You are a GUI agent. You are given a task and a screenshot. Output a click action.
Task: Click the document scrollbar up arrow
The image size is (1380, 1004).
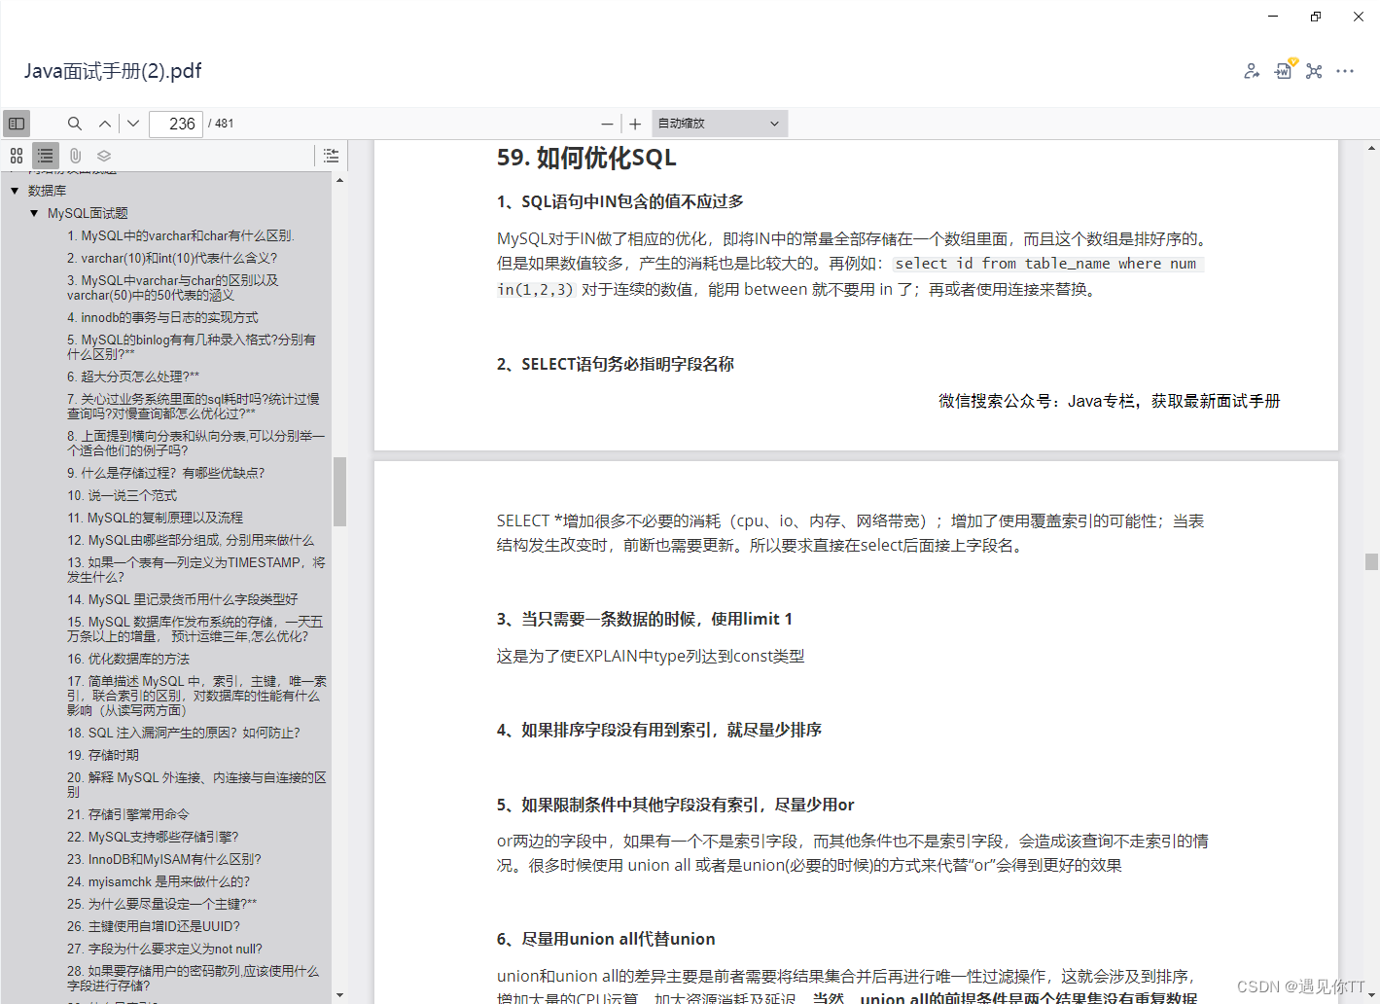point(1371,149)
